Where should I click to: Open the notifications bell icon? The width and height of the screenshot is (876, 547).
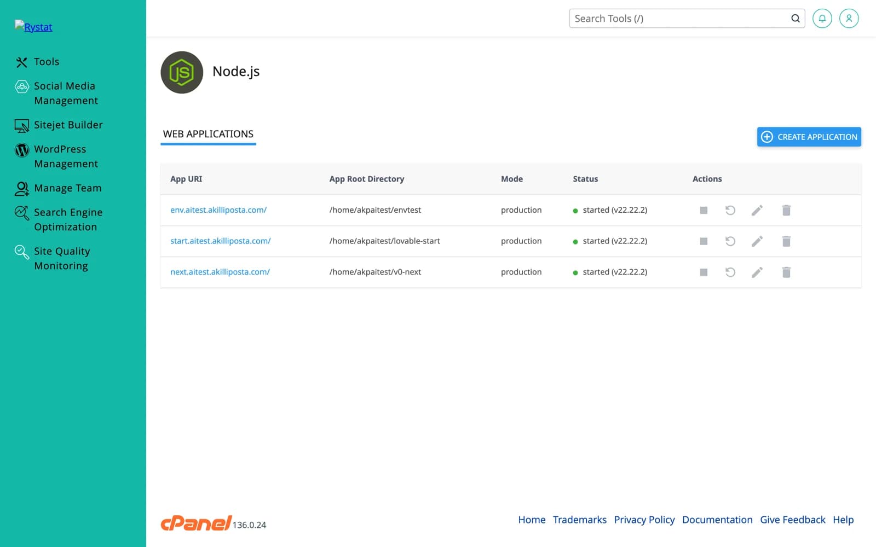pos(822,19)
